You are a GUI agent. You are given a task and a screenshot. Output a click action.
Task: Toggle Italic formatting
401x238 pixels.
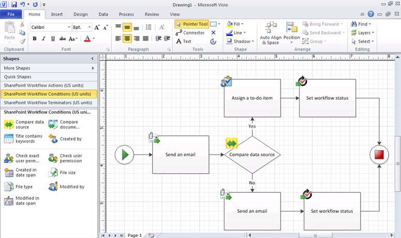pos(43,38)
